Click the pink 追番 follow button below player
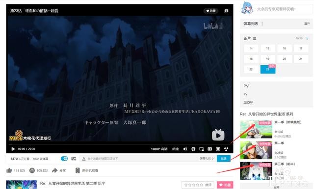Screen dimensions: 314x189 click(x=225, y=185)
